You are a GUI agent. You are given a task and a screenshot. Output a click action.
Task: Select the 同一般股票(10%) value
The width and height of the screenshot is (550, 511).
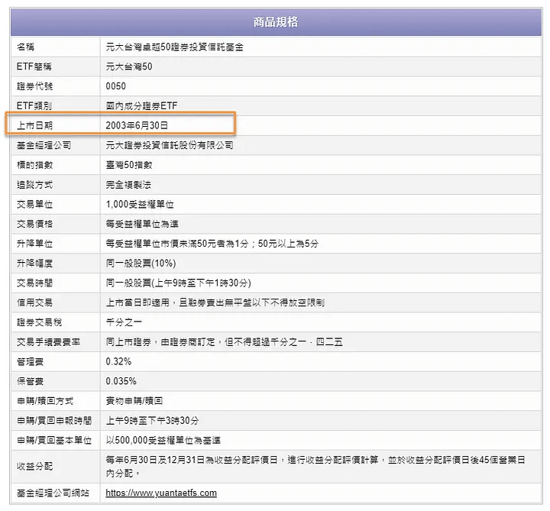tap(141, 263)
